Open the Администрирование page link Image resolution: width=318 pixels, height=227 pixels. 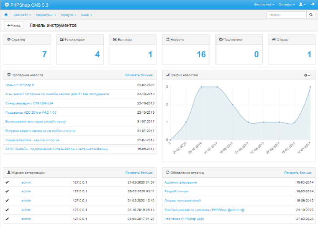pos(181,182)
